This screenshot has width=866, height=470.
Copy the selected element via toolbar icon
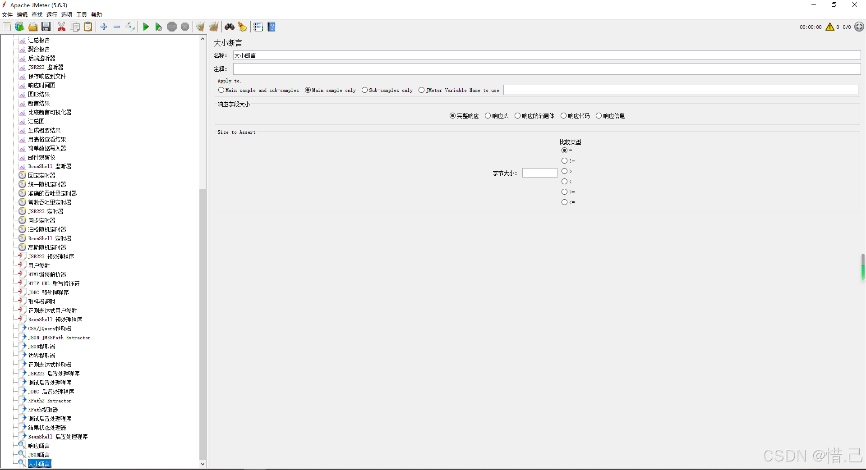75,27
